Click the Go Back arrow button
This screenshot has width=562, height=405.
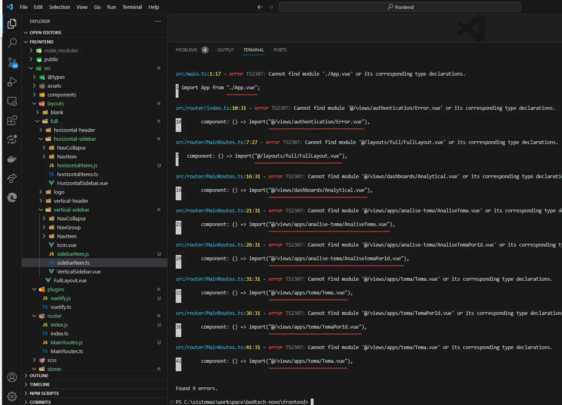tap(260, 7)
